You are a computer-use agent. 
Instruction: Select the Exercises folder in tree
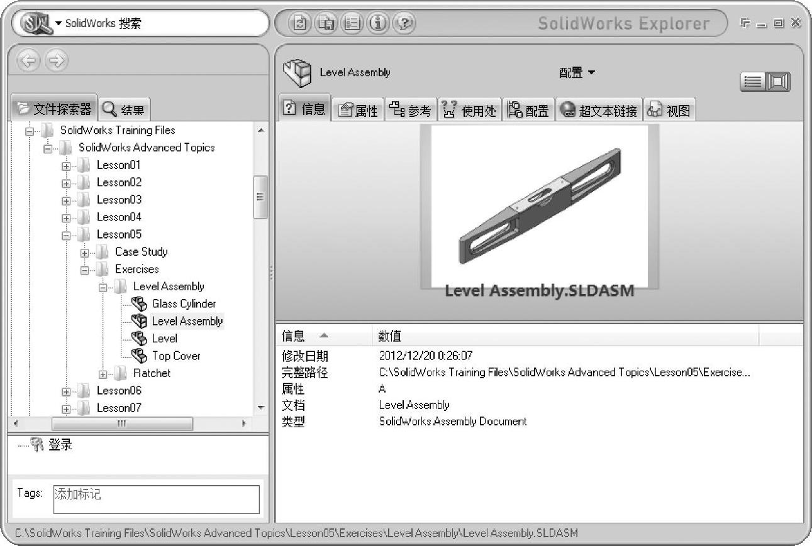pos(136,269)
